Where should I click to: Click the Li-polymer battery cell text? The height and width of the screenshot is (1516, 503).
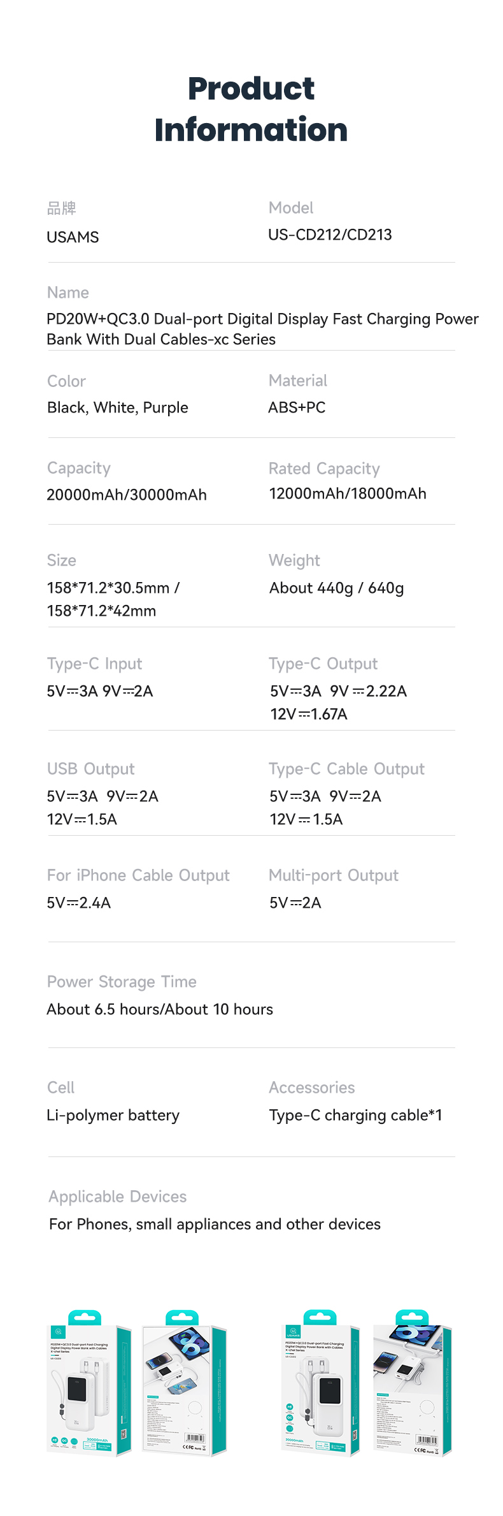(113, 1115)
